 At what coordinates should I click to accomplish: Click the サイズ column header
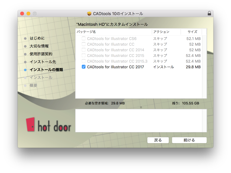(191, 32)
